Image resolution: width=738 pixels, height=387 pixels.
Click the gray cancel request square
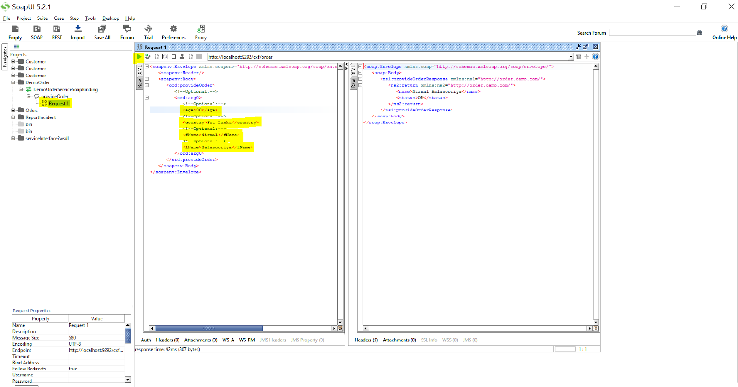coord(199,57)
